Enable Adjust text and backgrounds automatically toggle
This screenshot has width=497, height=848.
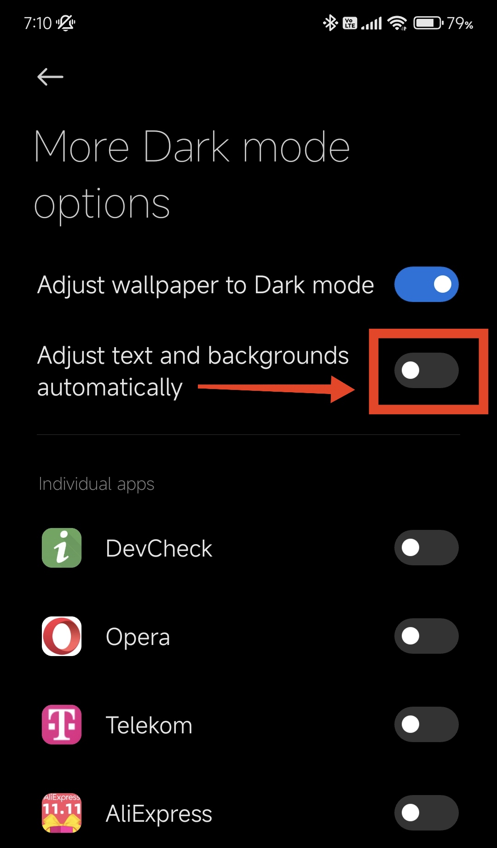point(427,370)
